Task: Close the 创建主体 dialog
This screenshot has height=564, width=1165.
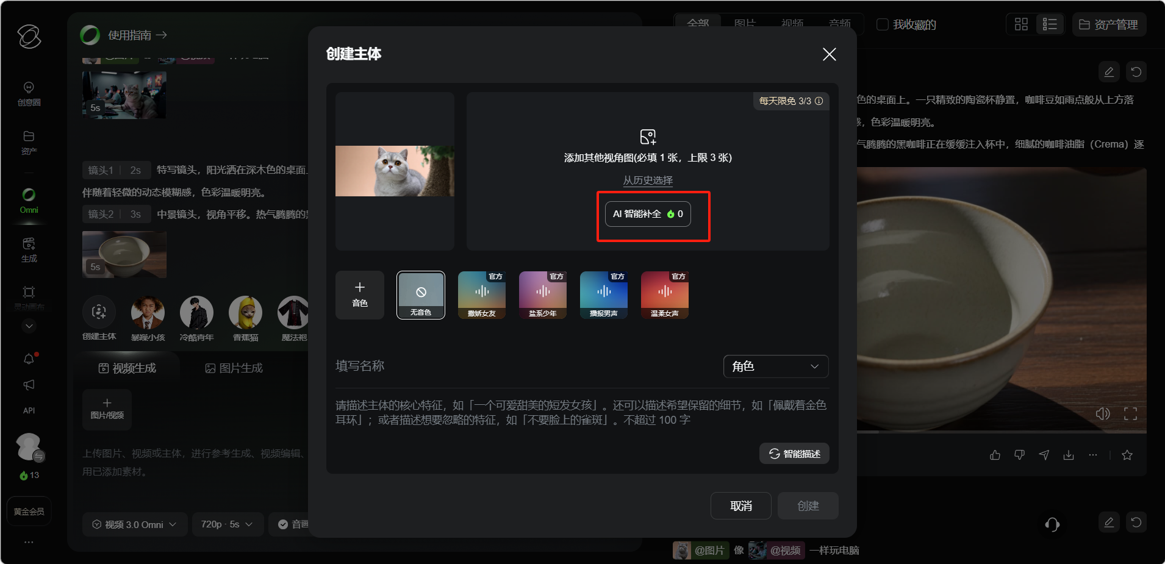Action: pos(829,54)
